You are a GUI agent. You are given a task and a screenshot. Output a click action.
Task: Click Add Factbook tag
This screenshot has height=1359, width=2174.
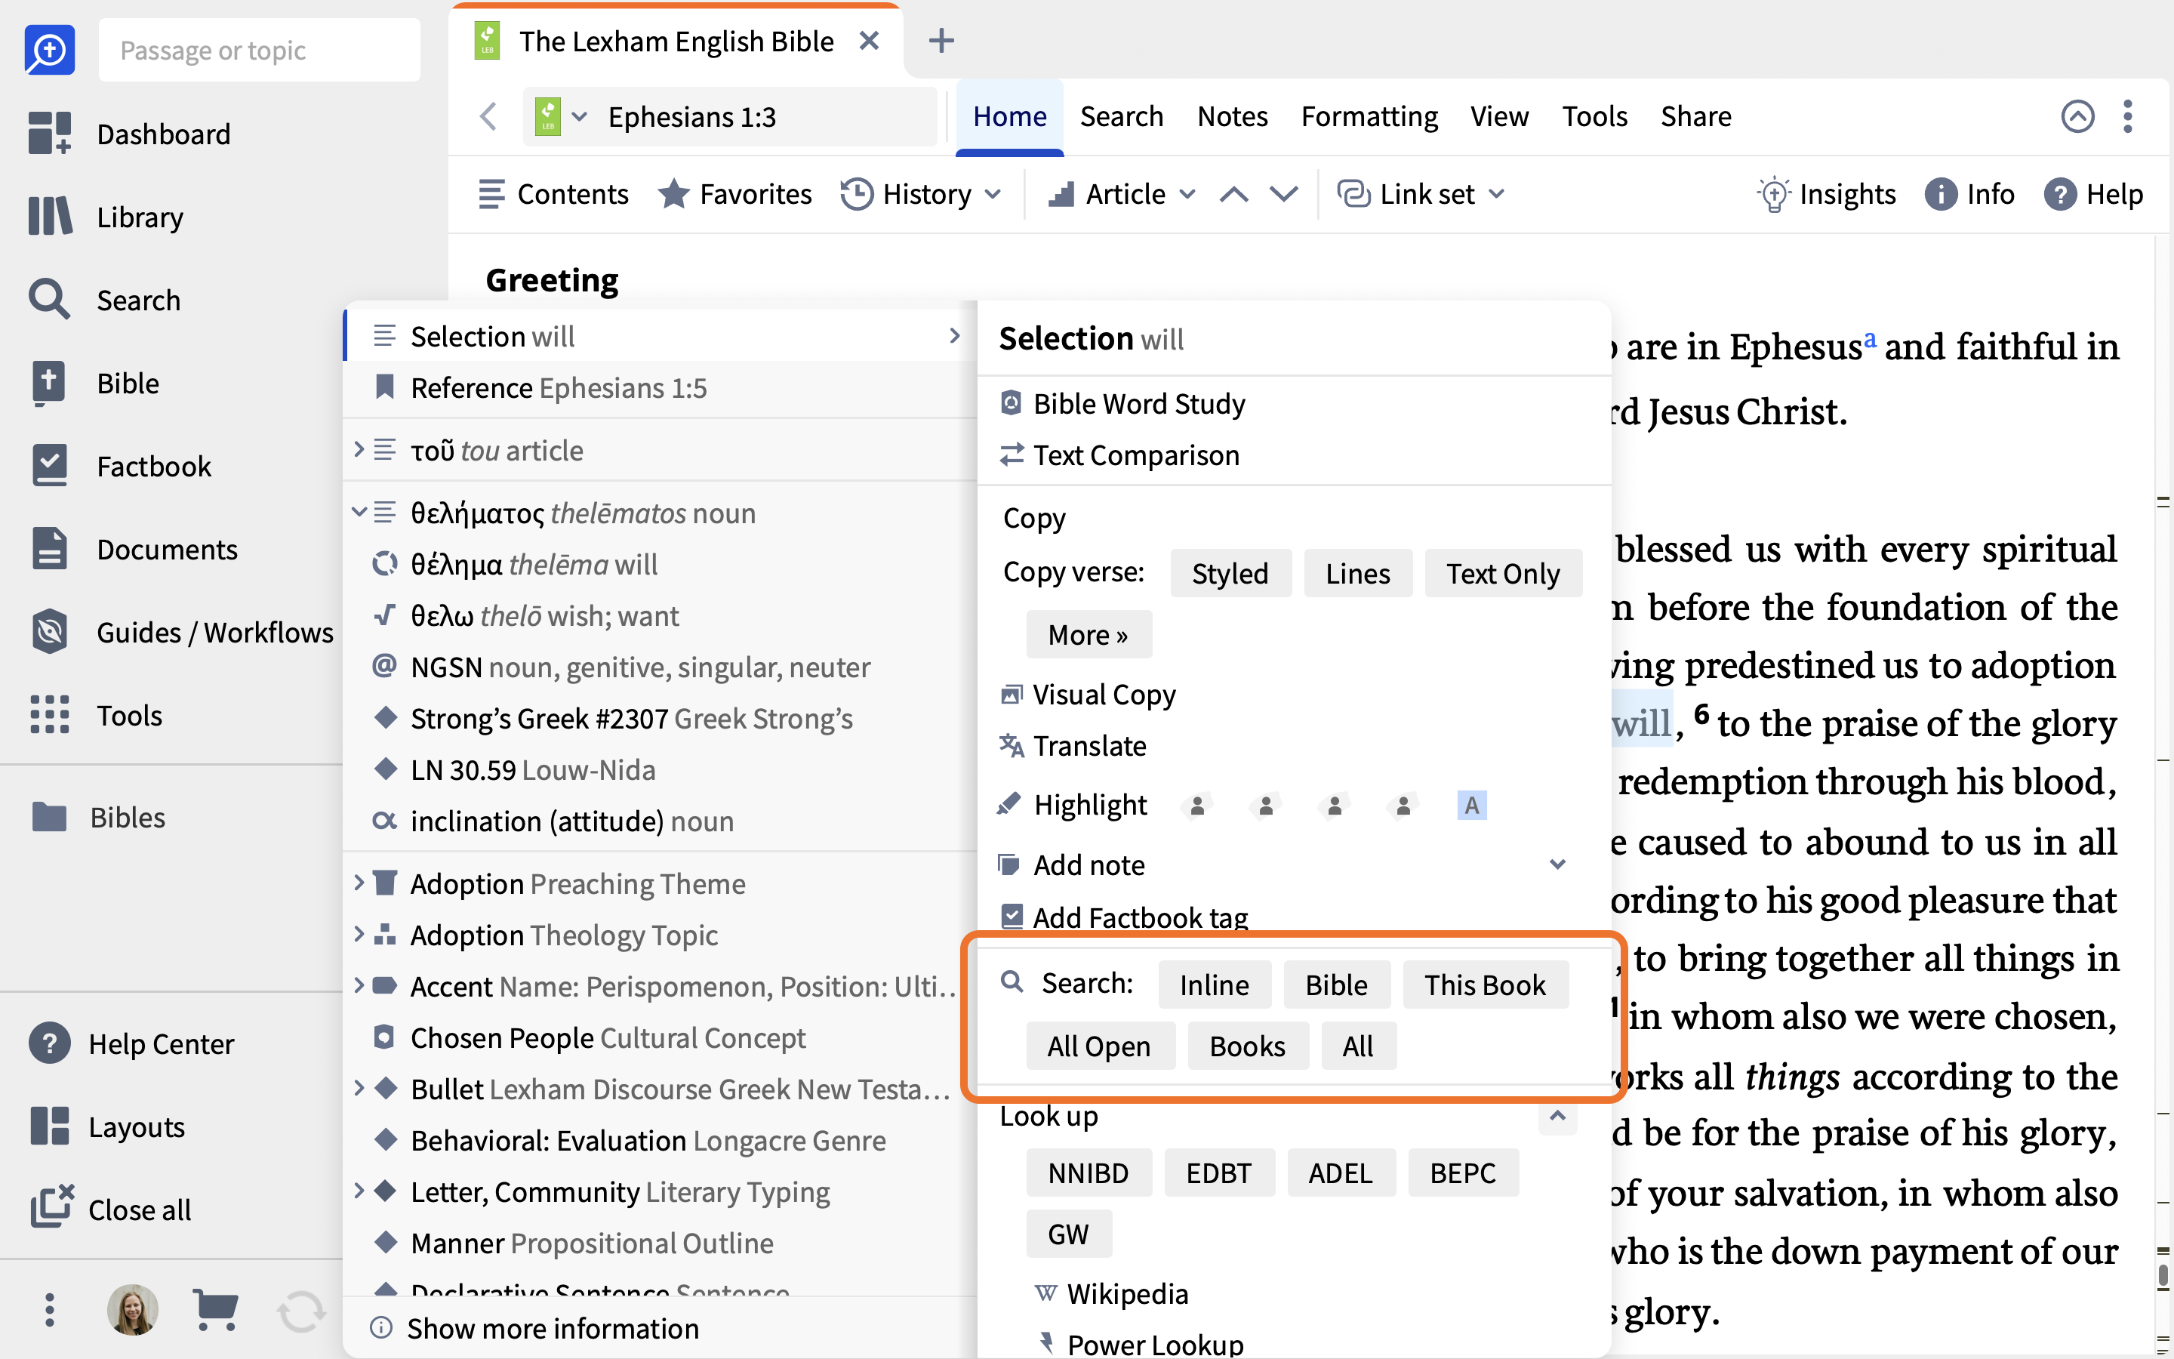1123,917
